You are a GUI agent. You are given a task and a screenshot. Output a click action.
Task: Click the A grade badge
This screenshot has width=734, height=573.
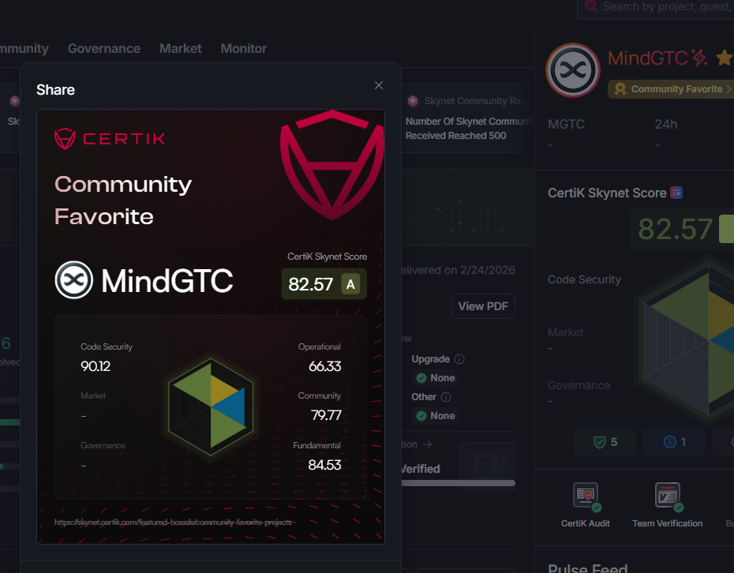[350, 284]
